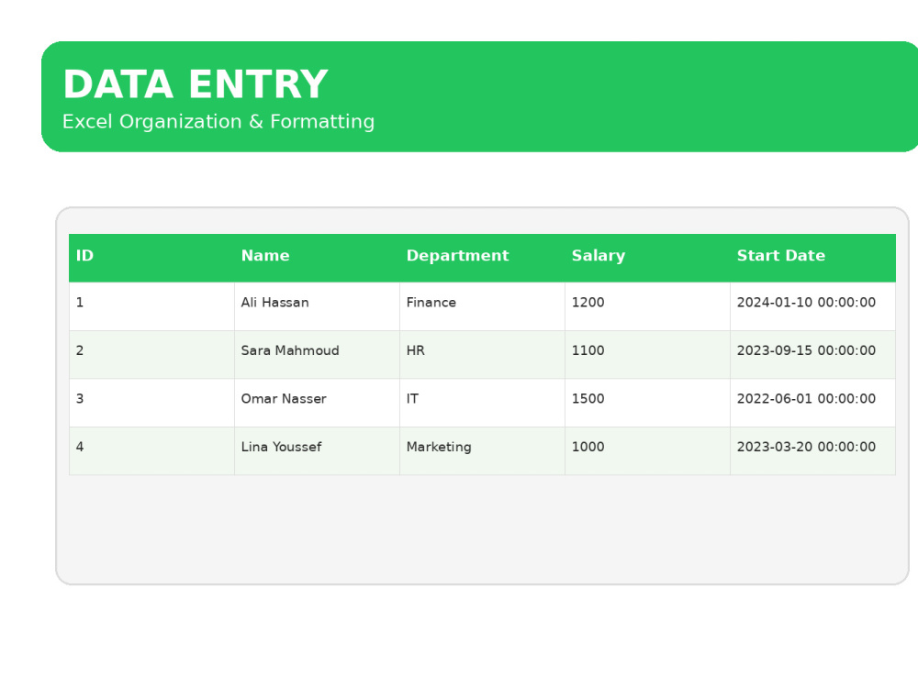Select the Name column header
Viewport: 918px width, 688px height.
(x=318, y=258)
